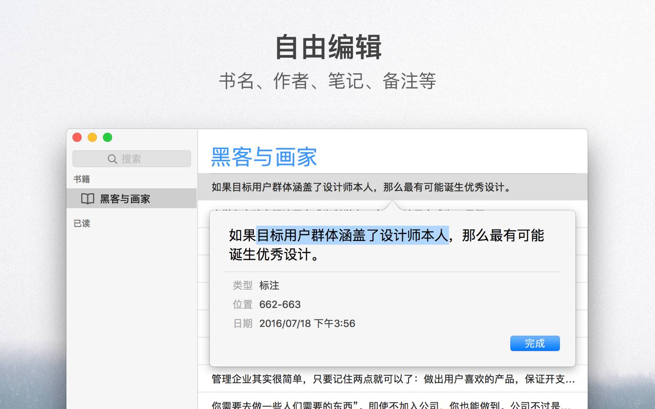655x409 pixels.
Task: Click the heading 自由编辑
Action: (328, 47)
